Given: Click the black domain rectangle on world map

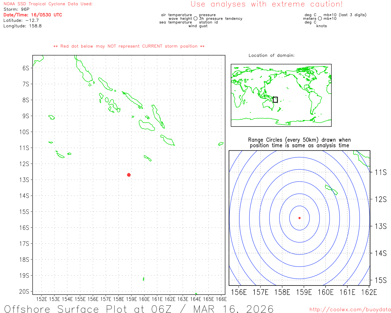Looking at the screenshot, I should pyautogui.click(x=275, y=100).
